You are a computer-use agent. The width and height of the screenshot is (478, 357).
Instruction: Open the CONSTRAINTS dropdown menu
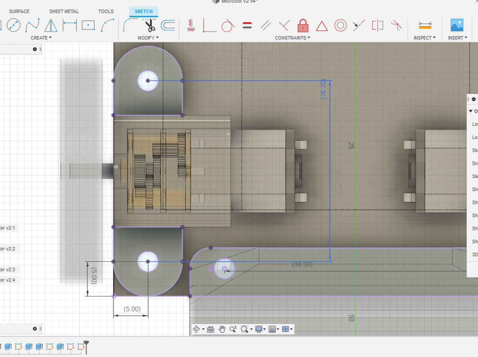[x=293, y=38]
